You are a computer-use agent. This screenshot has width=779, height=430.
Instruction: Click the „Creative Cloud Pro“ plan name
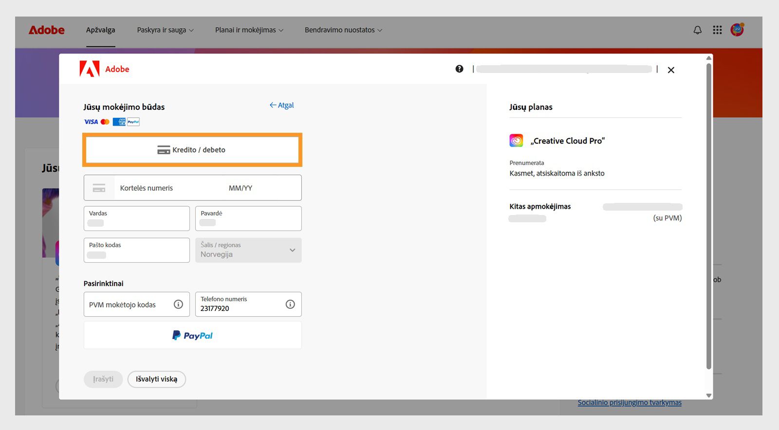click(x=568, y=141)
